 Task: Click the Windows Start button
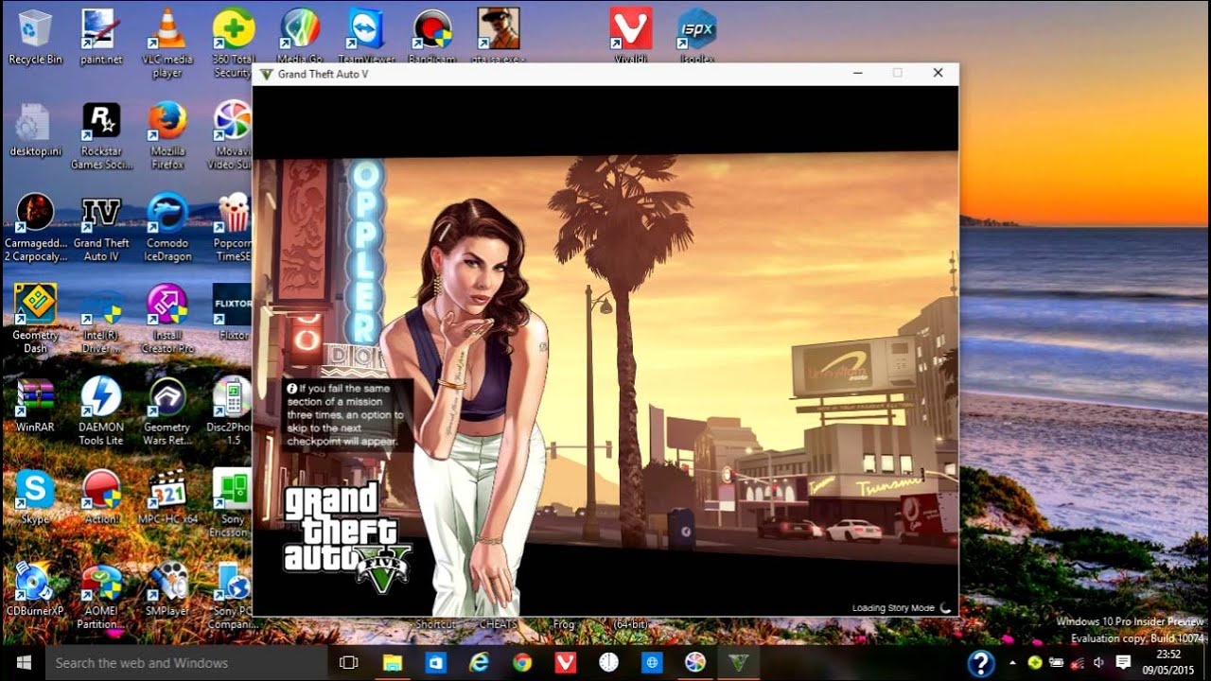tap(23, 662)
